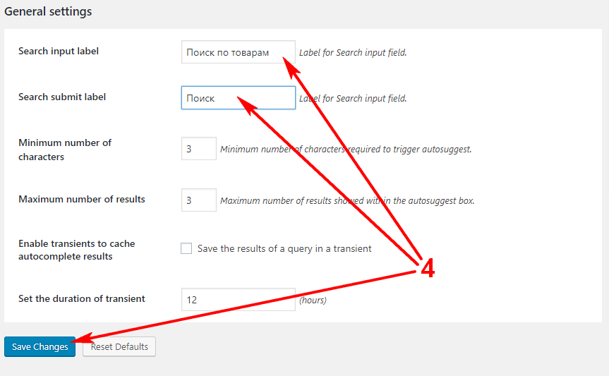This screenshot has width=609, height=376.
Task: Click the transient duration field showing 12
Action: [238, 300]
